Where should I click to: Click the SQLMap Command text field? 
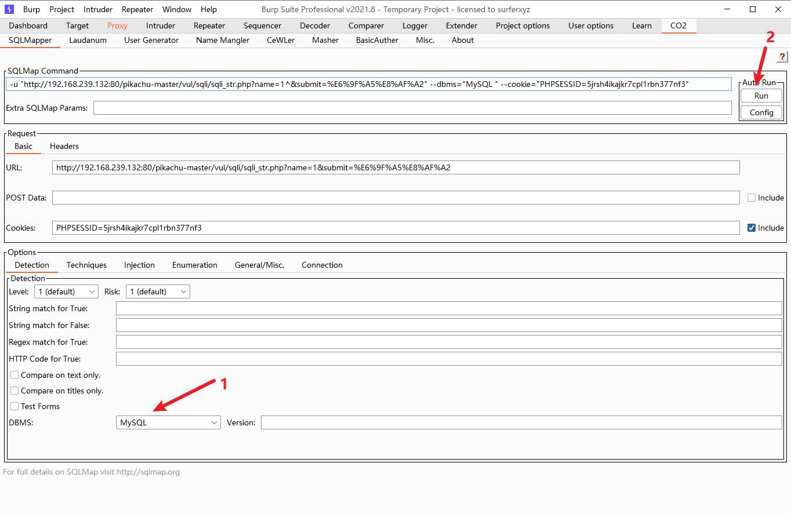coord(368,84)
